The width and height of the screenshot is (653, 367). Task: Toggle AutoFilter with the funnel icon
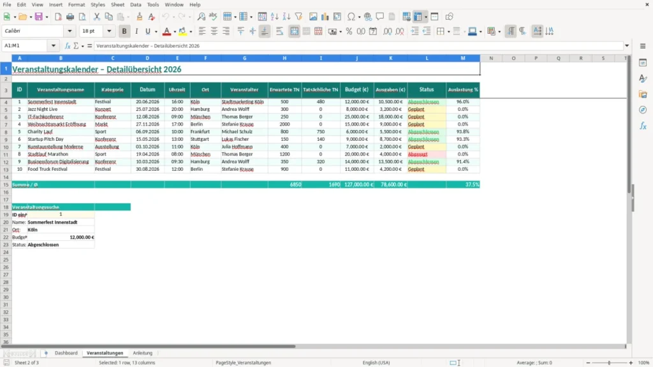point(298,17)
